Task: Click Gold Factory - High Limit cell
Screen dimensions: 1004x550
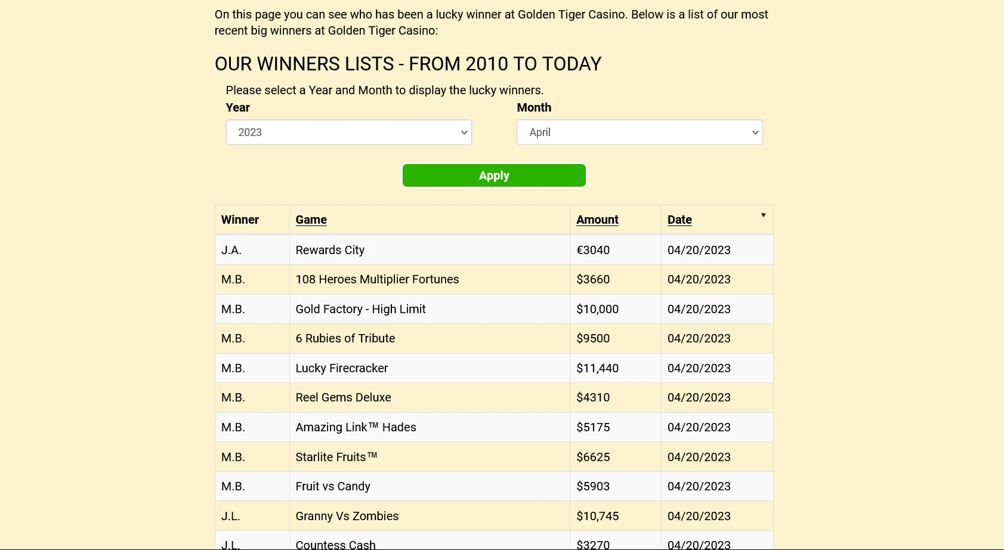Action: pos(430,309)
